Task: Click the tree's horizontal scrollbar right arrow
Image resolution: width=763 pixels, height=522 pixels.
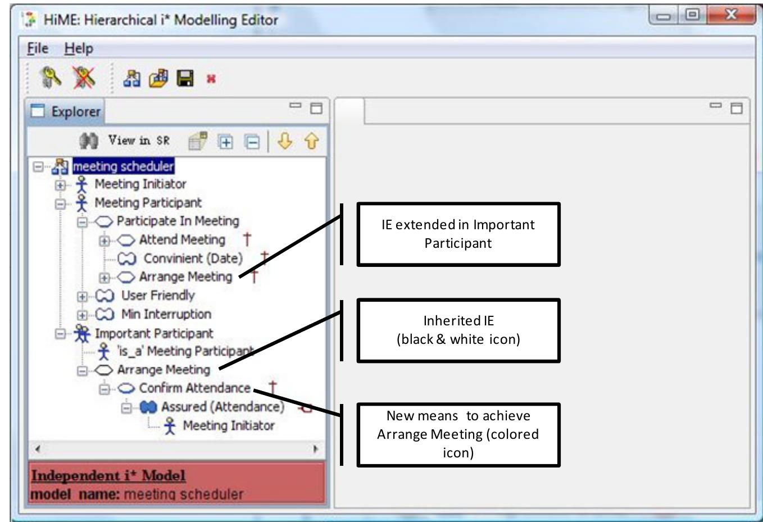Action: click(315, 449)
